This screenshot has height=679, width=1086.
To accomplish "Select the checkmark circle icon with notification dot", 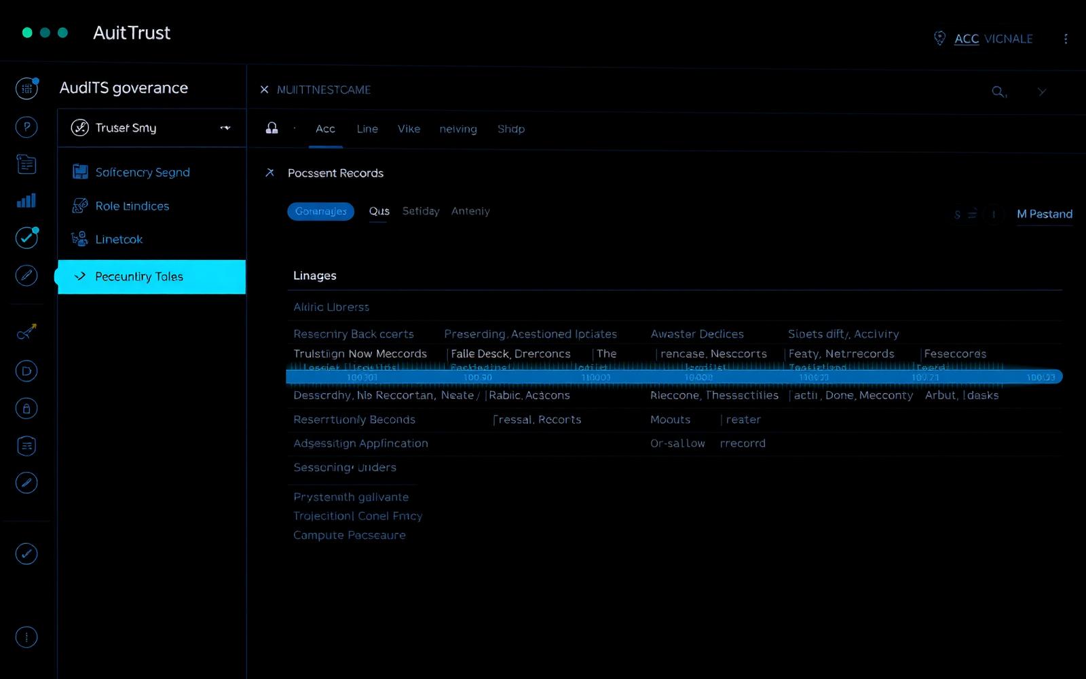I will [x=26, y=237].
